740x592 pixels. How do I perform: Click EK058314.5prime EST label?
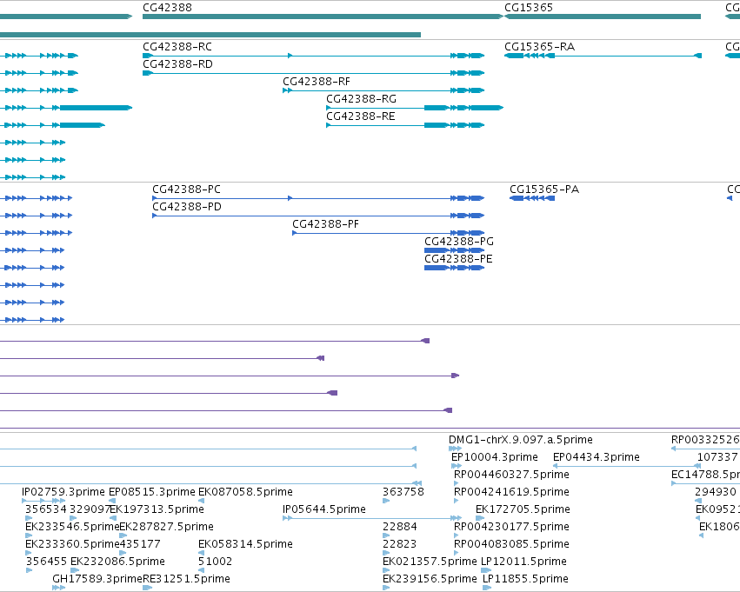point(245,544)
